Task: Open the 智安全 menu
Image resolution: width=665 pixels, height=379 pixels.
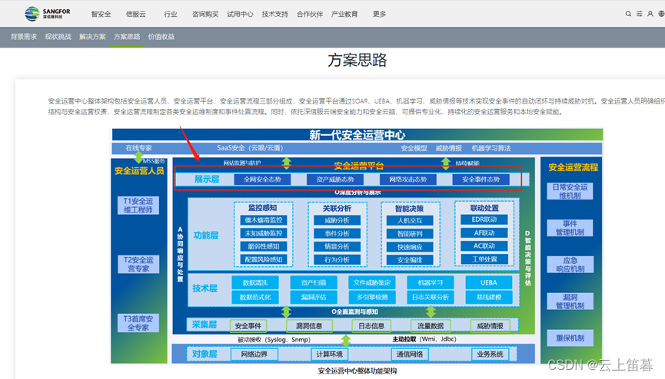Action: point(101,14)
